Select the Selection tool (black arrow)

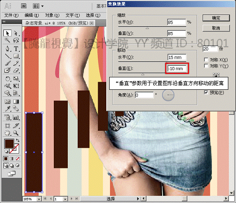click(7, 33)
